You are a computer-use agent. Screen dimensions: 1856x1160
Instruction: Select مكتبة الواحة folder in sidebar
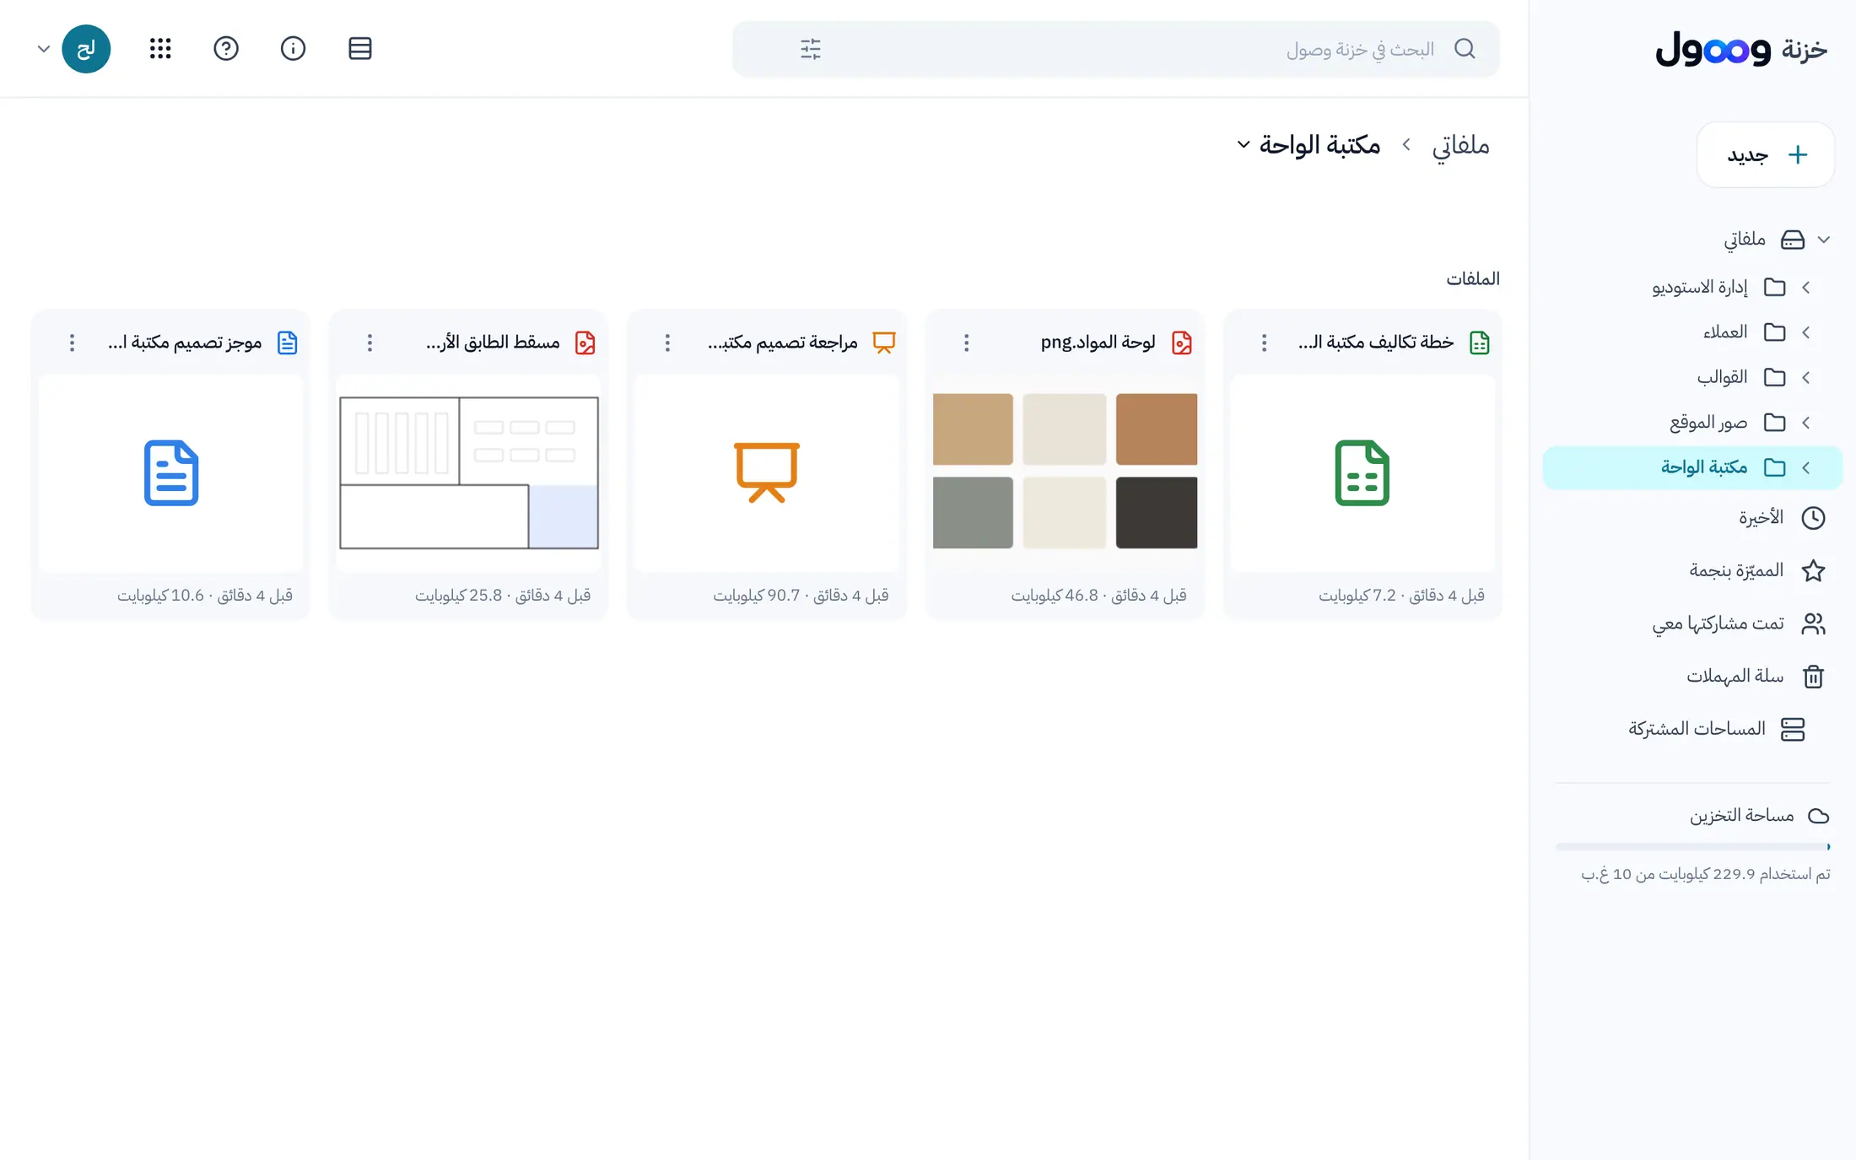1692,467
